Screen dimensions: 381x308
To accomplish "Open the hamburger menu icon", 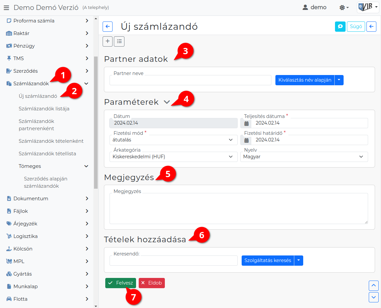I will (6, 8).
